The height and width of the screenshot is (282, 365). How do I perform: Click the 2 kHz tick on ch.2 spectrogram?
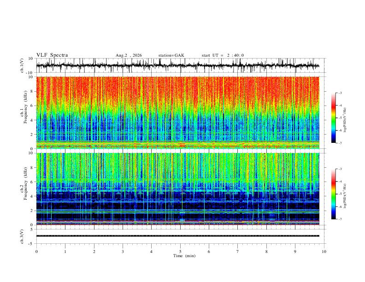tap(32, 211)
